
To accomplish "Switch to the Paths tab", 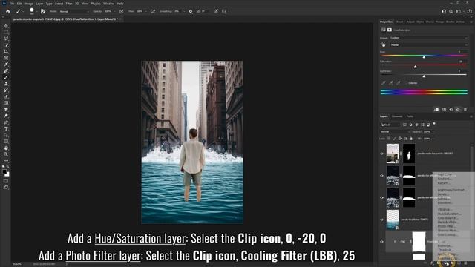I will [410, 116].
